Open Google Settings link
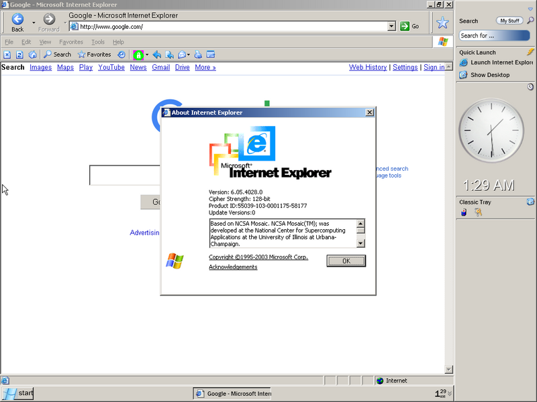 tap(405, 68)
